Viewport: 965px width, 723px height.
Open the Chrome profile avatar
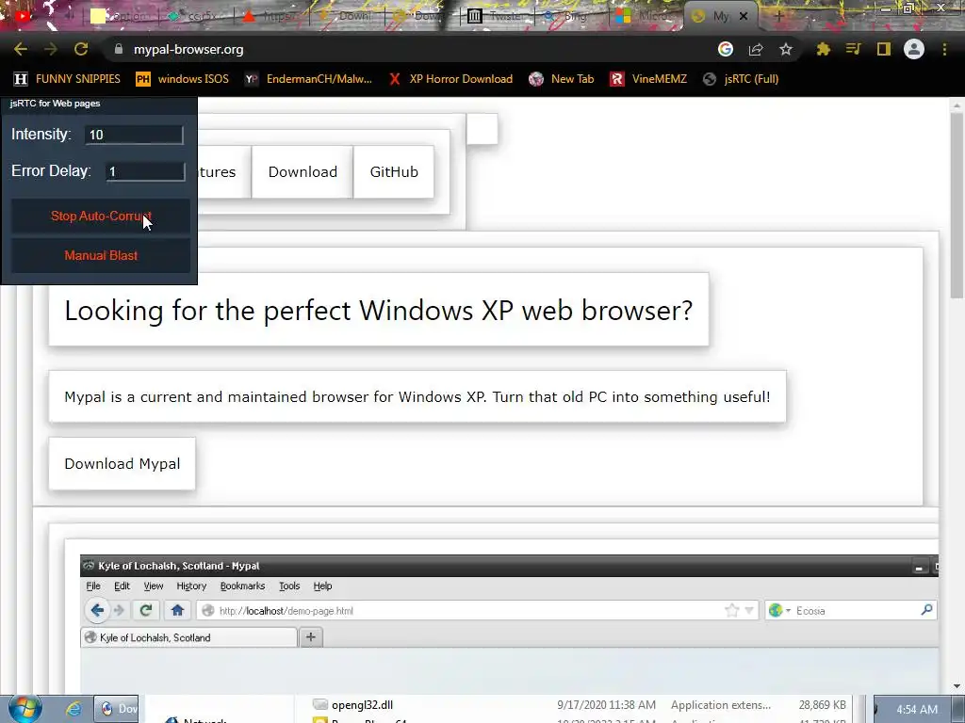coord(914,49)
